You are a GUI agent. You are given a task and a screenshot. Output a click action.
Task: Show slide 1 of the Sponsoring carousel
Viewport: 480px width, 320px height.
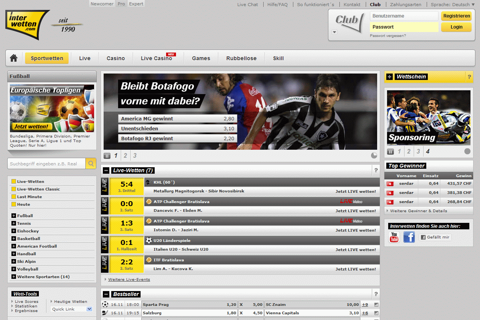(x=399, y=152)
